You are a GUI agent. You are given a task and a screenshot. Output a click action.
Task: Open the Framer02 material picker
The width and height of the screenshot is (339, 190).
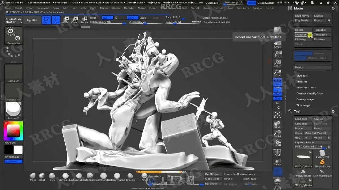click(x=14, y=111)
